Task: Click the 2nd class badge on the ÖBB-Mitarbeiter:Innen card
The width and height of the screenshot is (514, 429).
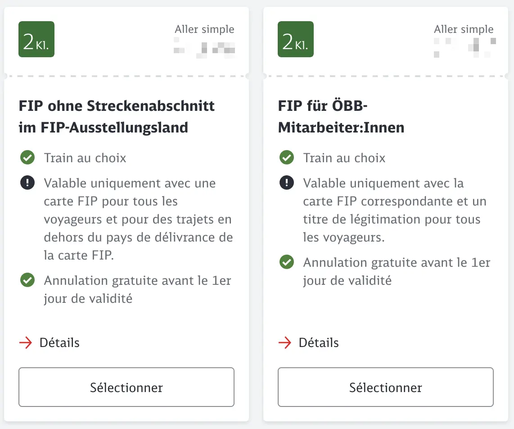Action: tap(296, 39)
